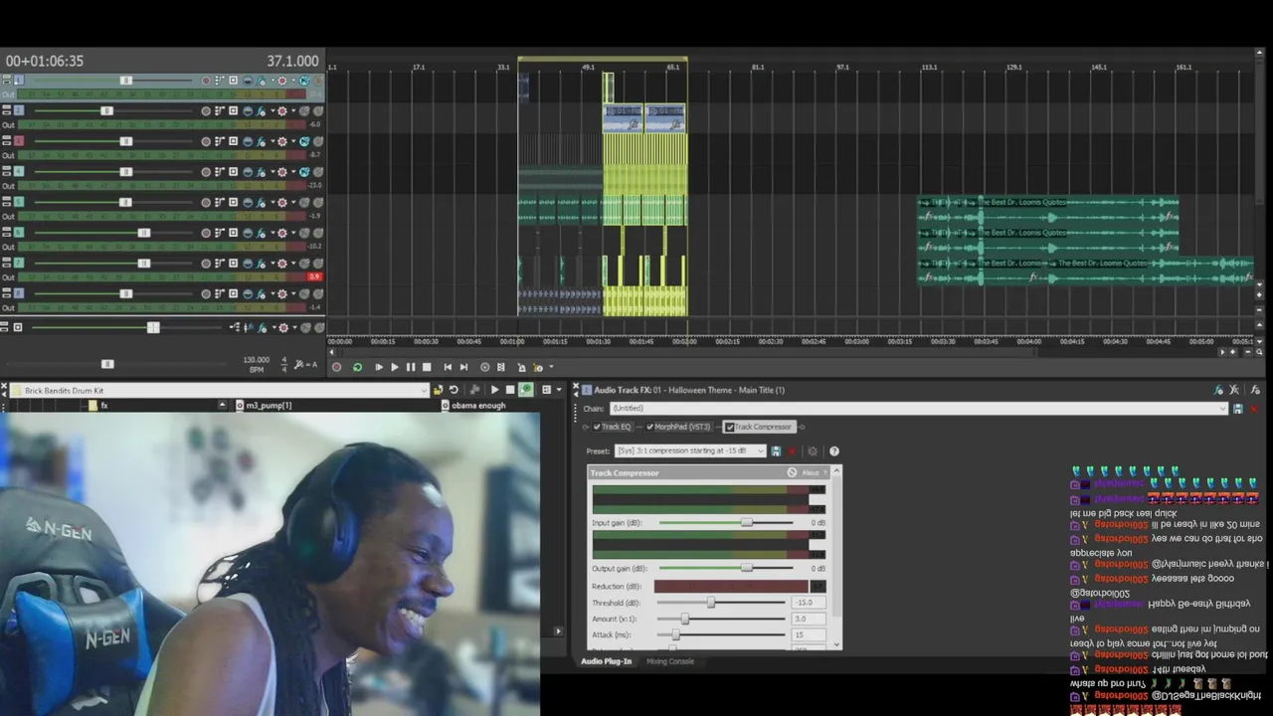Select the fx folder in explorer
Image resolution: width=1273 pixels, height=716 pixels.
point(103,406)
